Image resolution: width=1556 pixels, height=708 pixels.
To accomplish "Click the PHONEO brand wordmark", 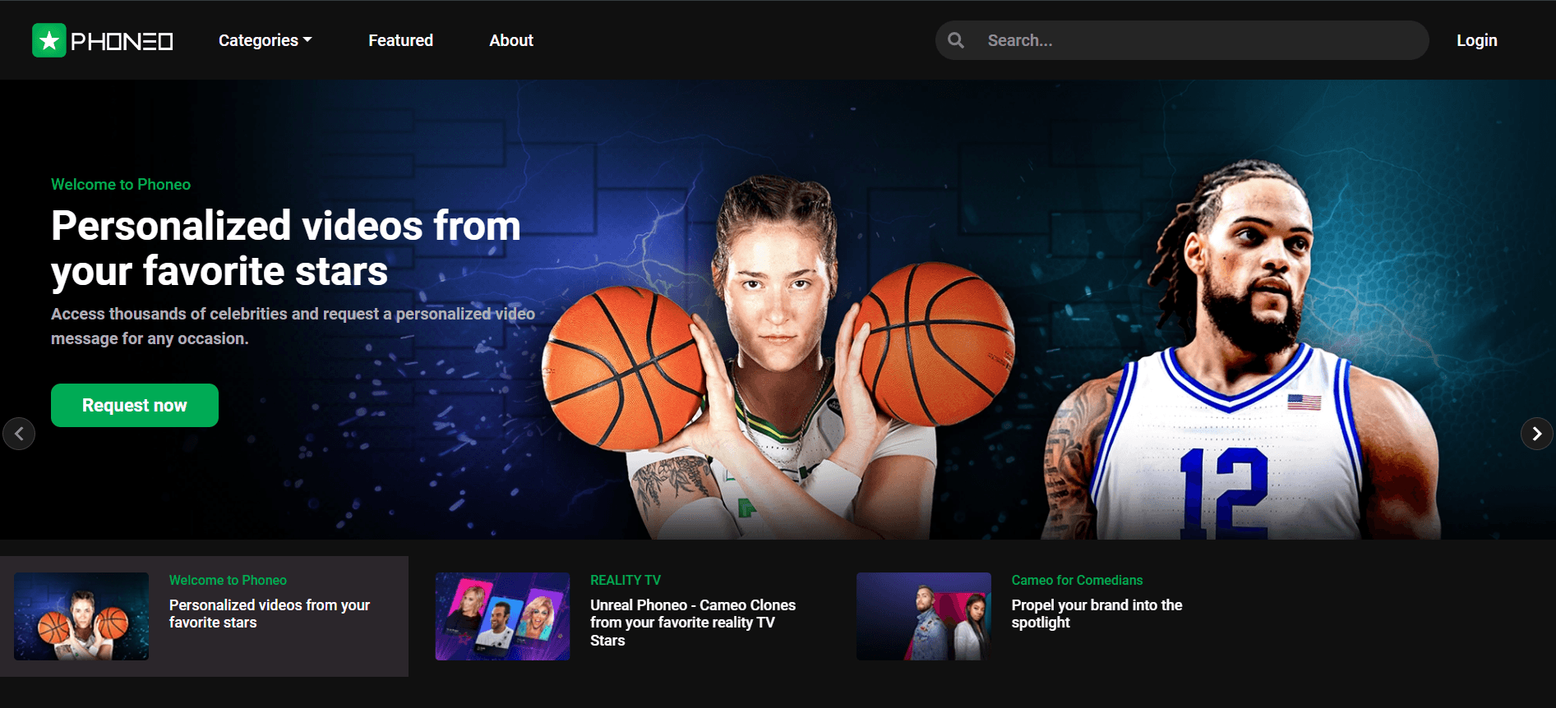I will 122,41.
